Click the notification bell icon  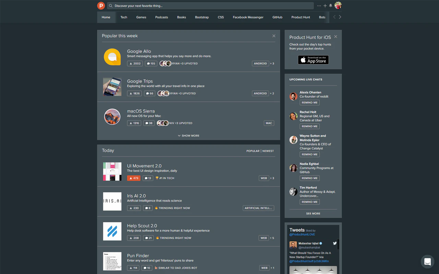click(330, 6)
